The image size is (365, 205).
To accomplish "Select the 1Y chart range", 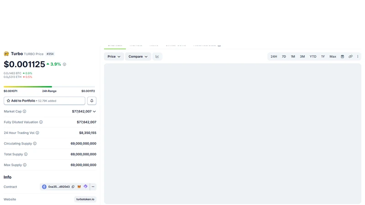I will 323,56.
